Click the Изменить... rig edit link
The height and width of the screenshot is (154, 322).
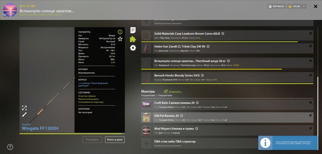(x=173, y=92)
